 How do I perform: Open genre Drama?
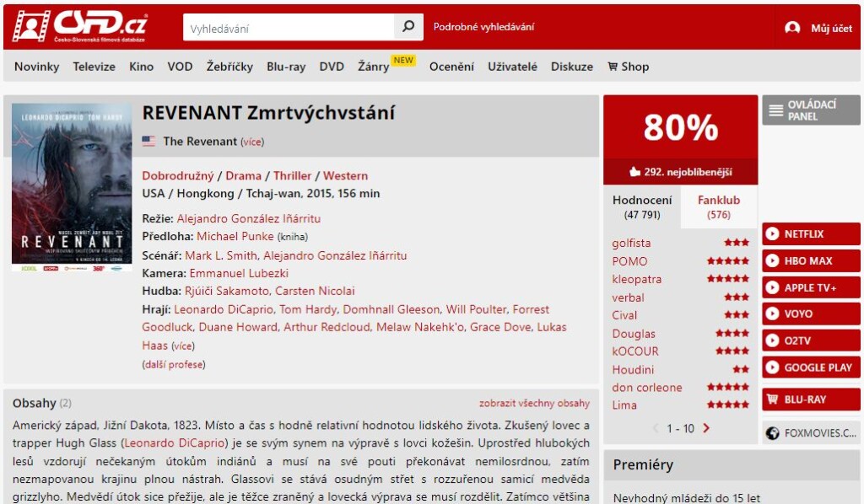pos(244,175)
